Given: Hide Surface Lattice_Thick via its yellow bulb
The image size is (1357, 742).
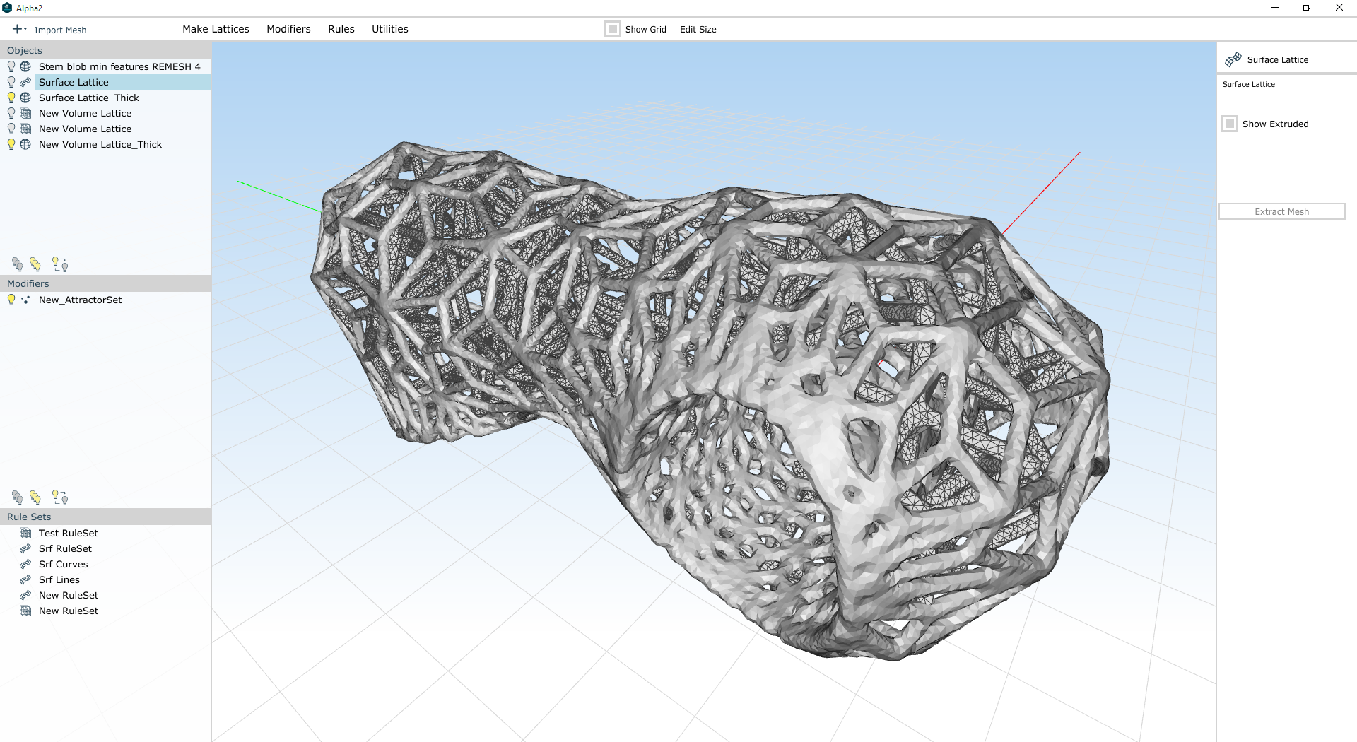Looking at the screenshot, I should click(11, 98).
